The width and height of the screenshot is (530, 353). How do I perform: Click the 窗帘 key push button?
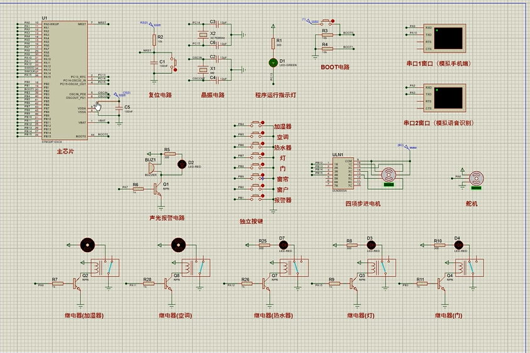[x=257, y=177]
